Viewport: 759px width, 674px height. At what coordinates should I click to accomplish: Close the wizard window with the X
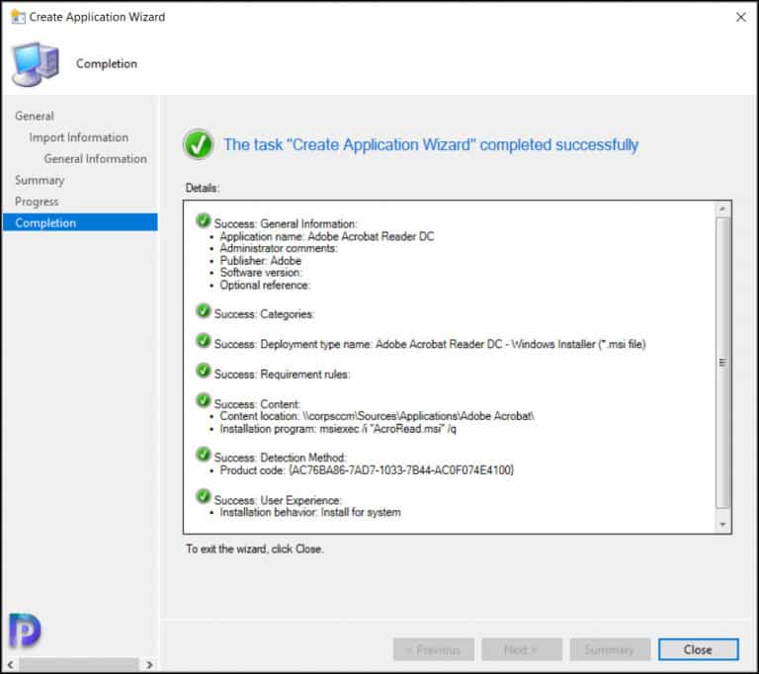740,17
